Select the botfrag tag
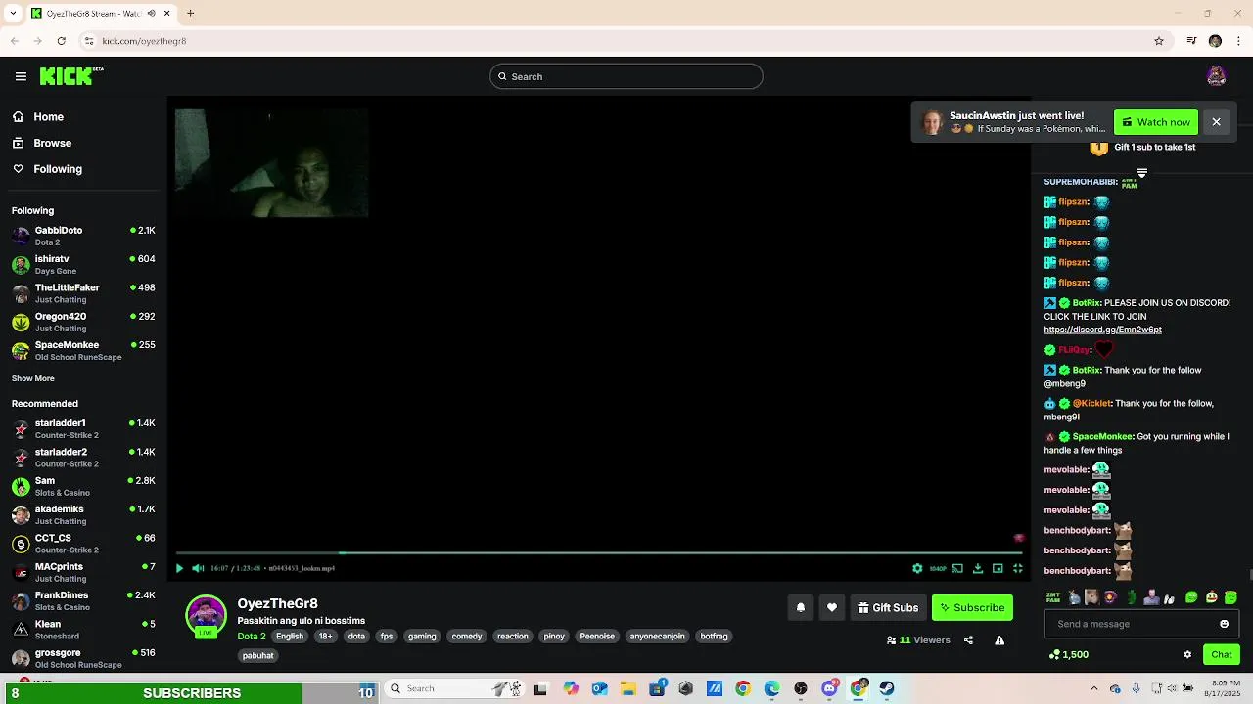Screen dimensions: 1253x704 [714, 637]
